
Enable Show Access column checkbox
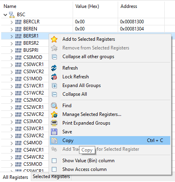click(x=54, y=169)
